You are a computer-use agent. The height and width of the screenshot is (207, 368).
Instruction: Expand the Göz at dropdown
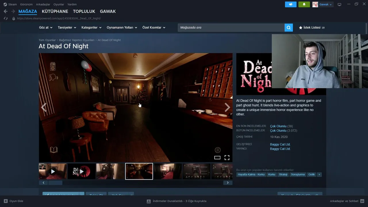point(46,28)
